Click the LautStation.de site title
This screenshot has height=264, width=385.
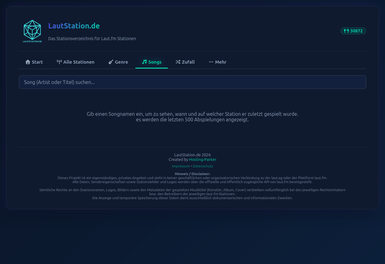pyautogui.click(x=74, y=26)
